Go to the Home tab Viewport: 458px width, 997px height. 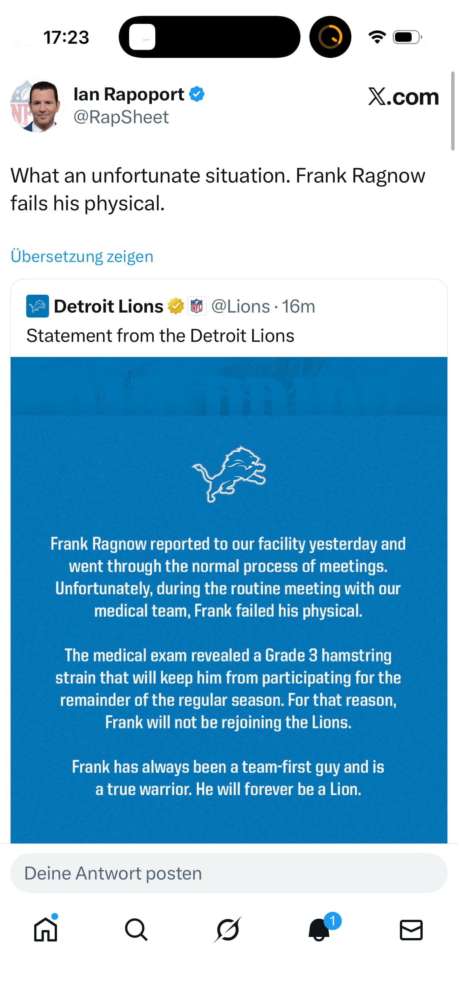point(46,930)
